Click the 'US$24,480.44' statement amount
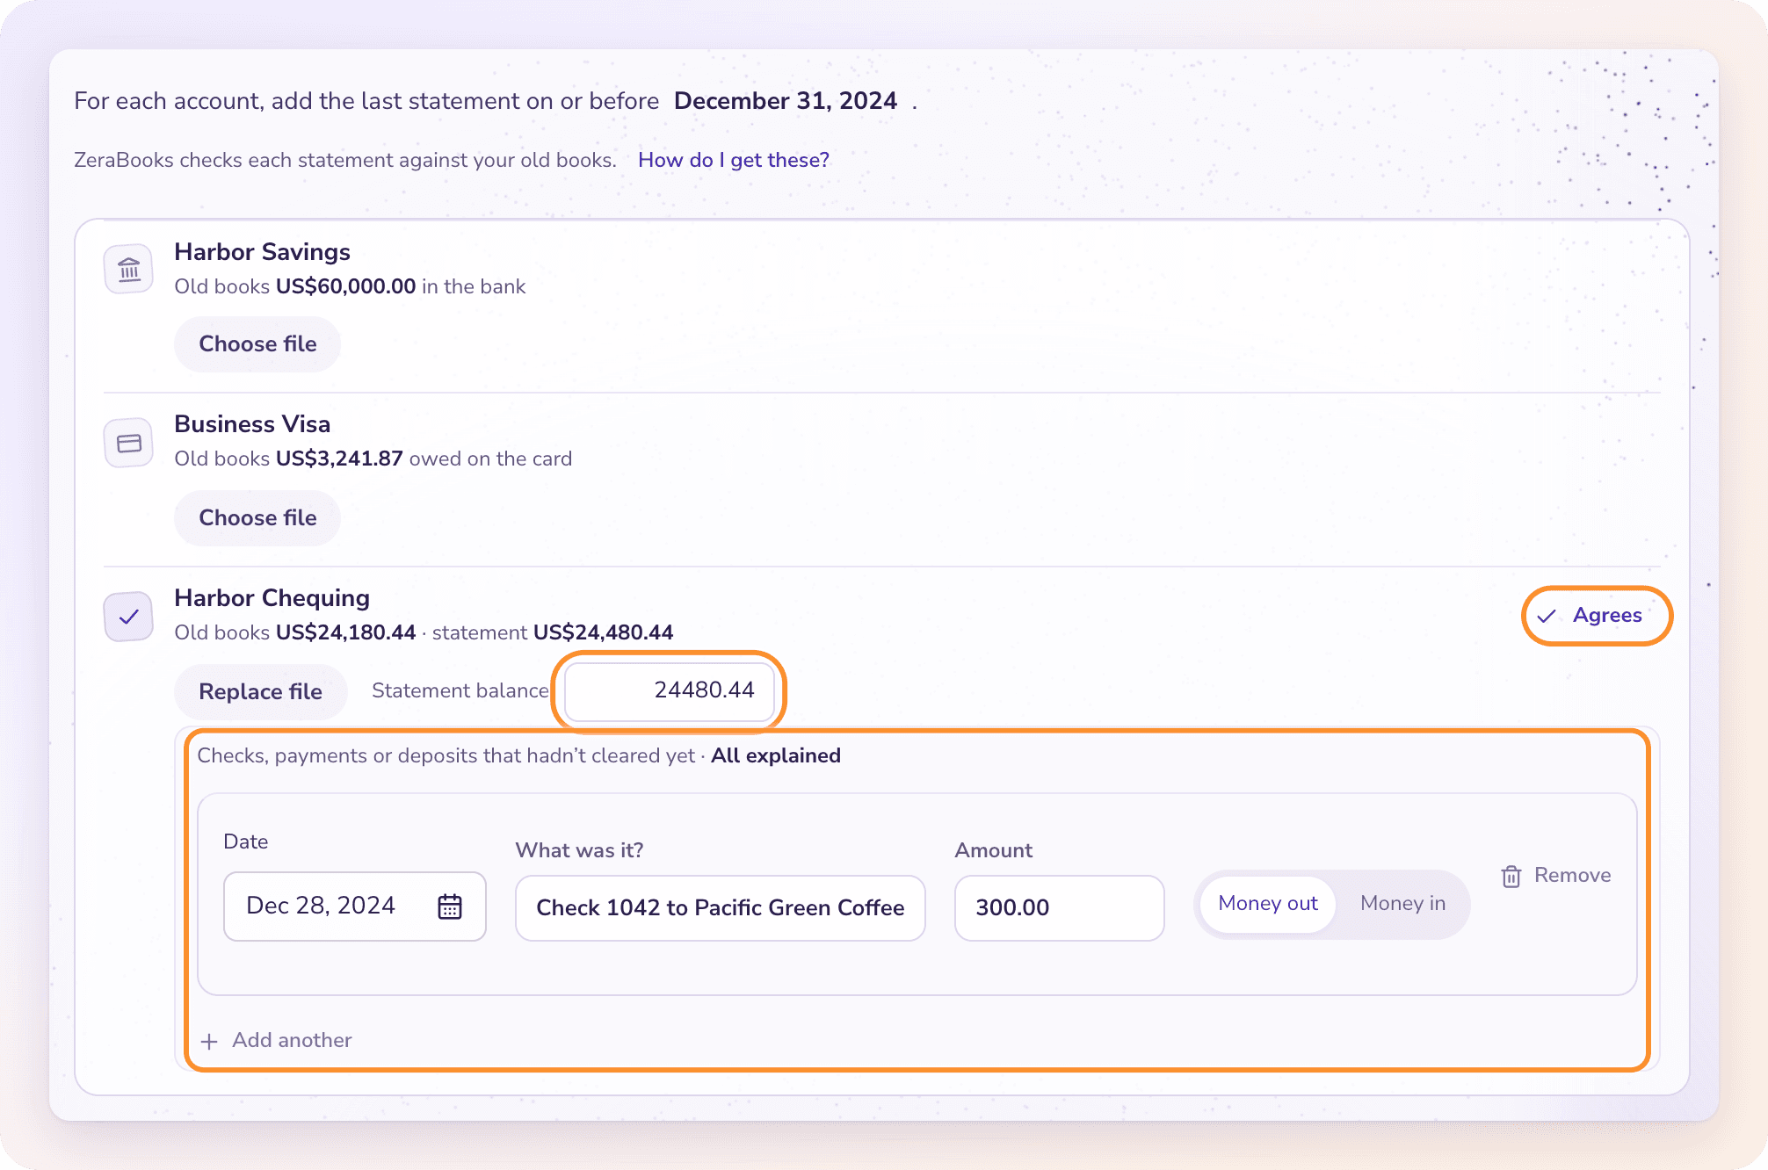The height and width of the screenshot is (1170, 1768). coord(603,632)
